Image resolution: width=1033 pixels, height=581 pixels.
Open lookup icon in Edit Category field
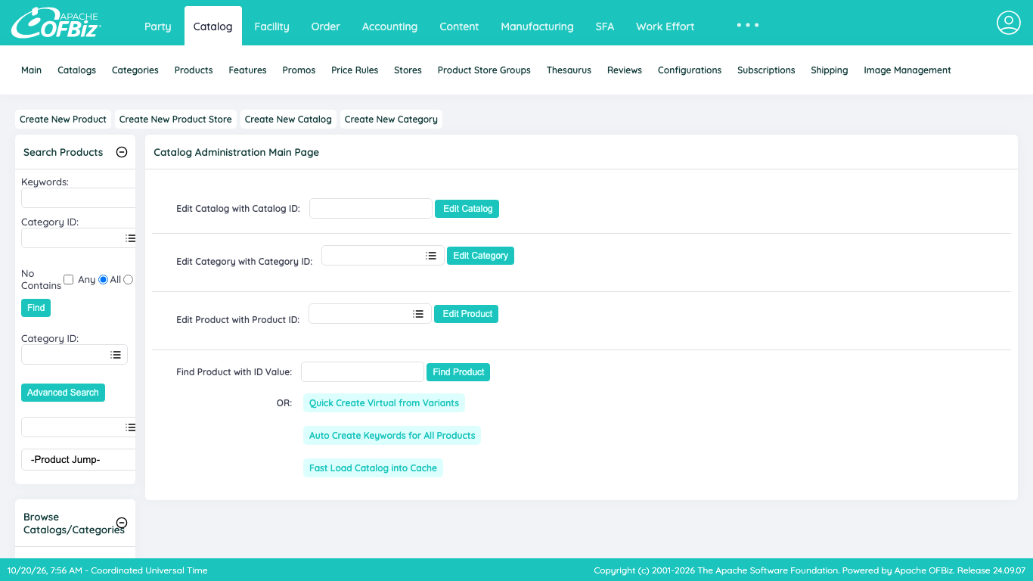click(431, 256)
